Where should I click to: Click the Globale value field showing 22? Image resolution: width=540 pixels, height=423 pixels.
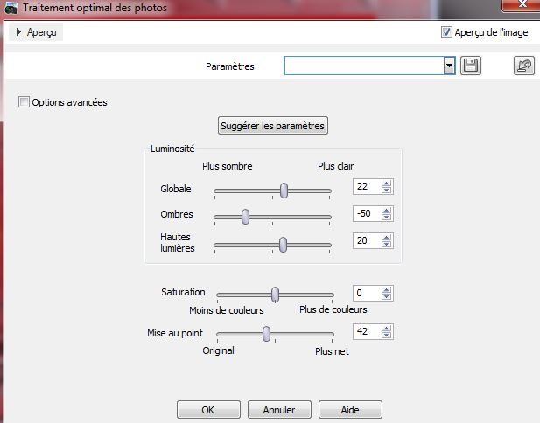click(367, 186)
